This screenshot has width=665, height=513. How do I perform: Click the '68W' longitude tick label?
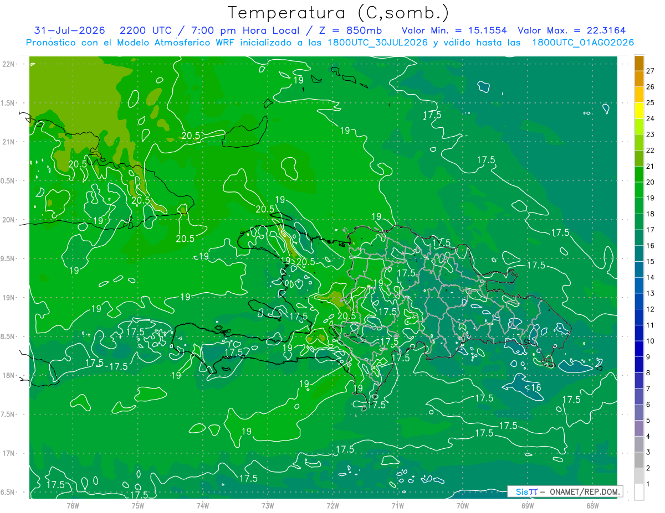pos(592,505)
